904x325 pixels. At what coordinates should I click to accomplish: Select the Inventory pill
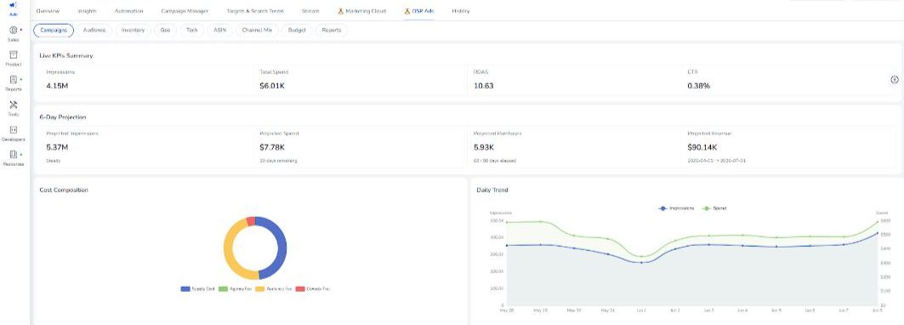point(134,30)
